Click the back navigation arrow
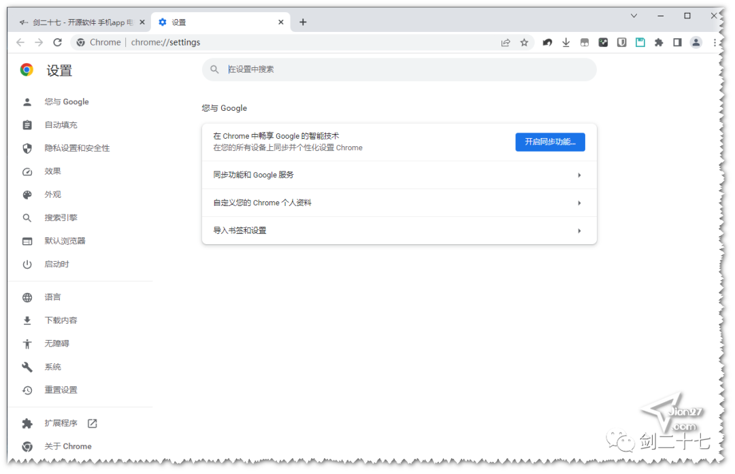Screen dimensions: 735x474 pos(20,43)
